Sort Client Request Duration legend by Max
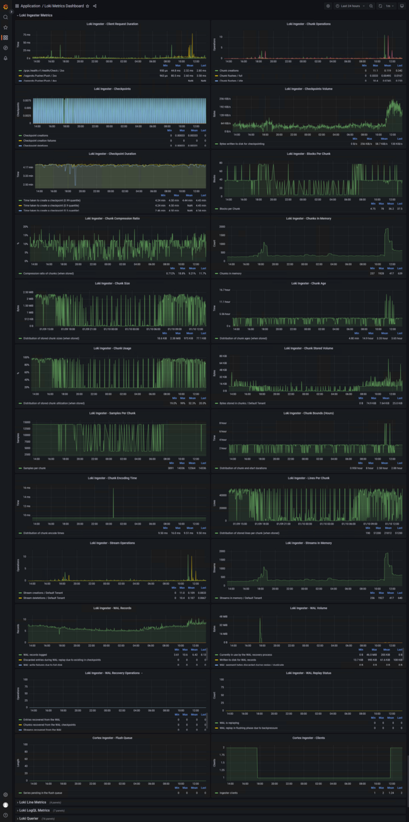This screenshot has height=822, width=409. pos(178,67)
